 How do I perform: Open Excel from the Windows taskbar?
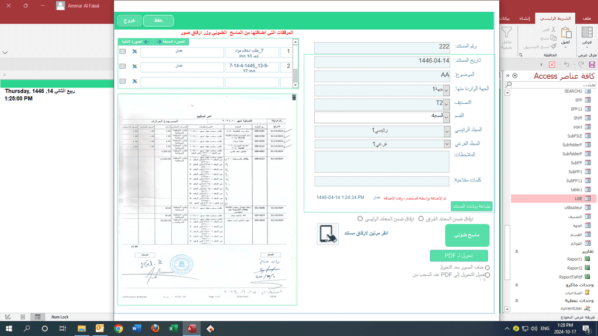coord(173,328)
